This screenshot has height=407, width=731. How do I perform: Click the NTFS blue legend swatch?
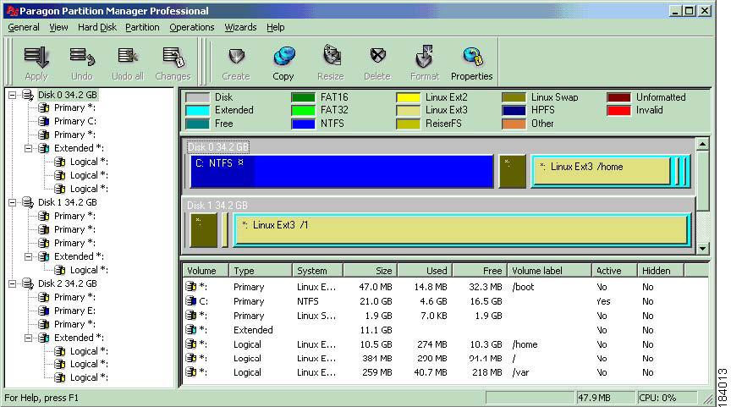click(303, 124)
